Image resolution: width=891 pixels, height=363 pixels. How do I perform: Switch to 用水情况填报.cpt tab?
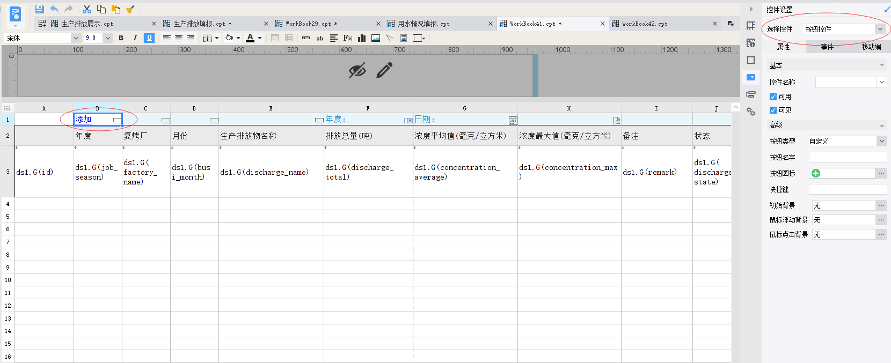point(423,24)
